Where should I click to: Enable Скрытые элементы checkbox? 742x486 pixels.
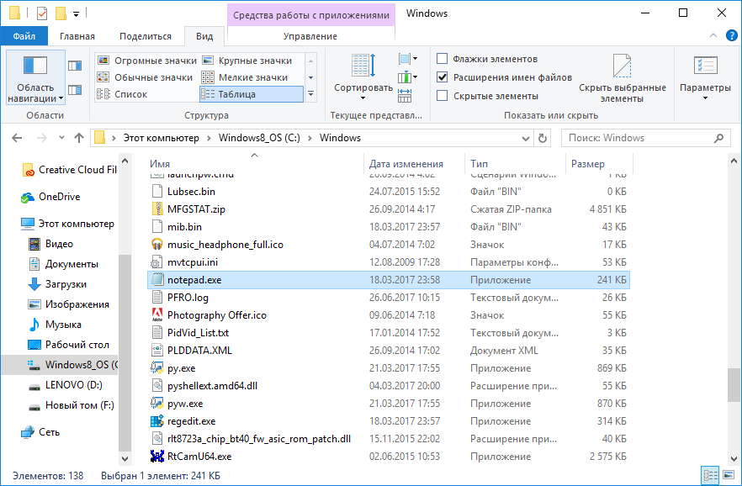click(442, 96)
